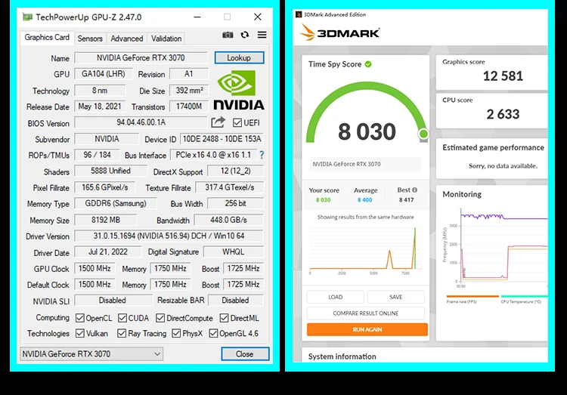Screen dimensions: 567x395
Task: Toggle the DirectCompute checkbox
Action: (x=160, y=318)
